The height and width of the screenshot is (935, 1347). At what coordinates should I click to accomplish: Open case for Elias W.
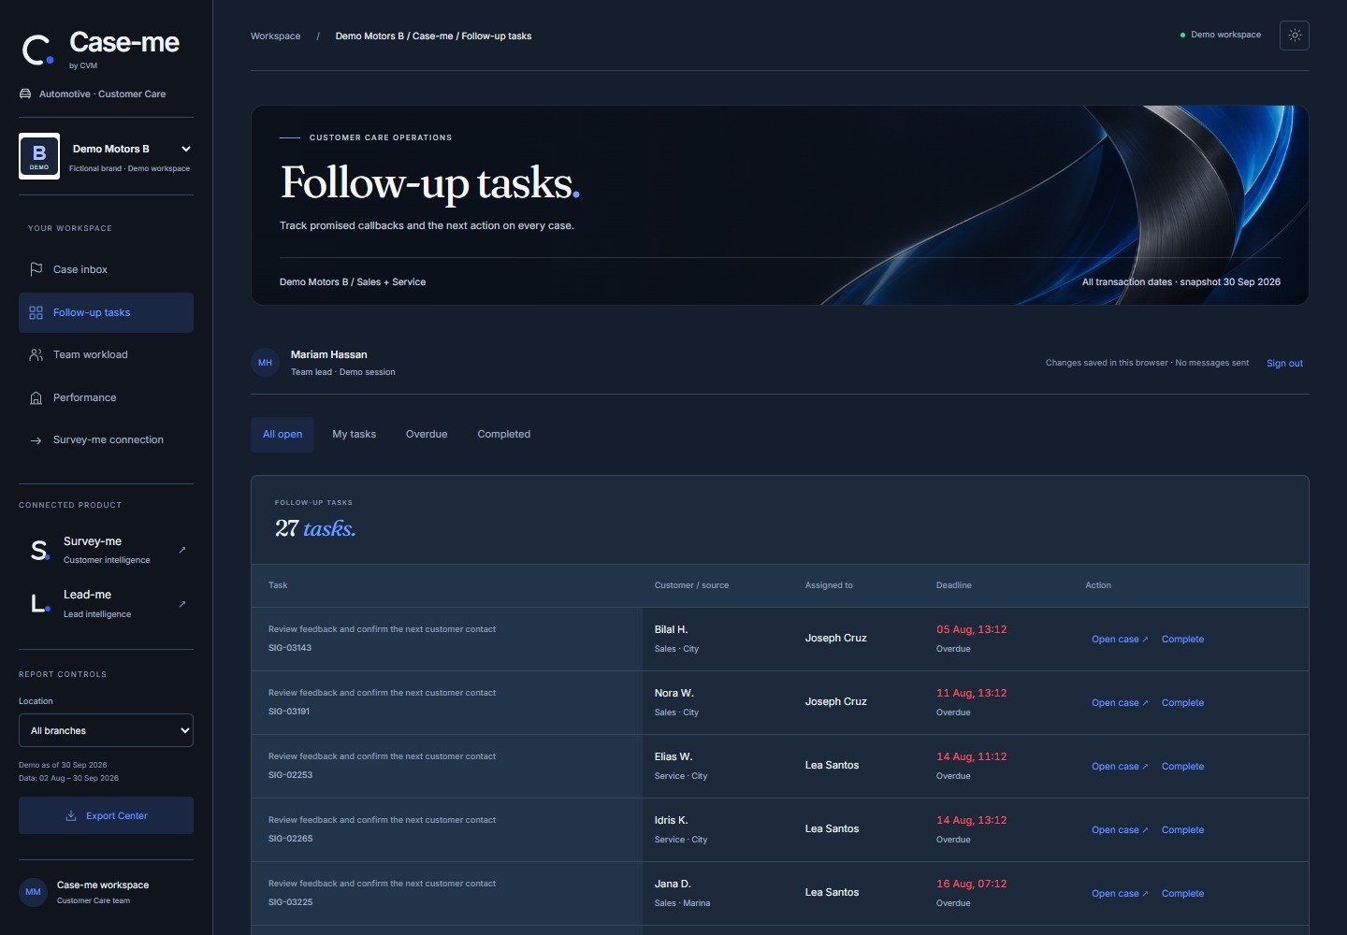tap(1120, 767)
